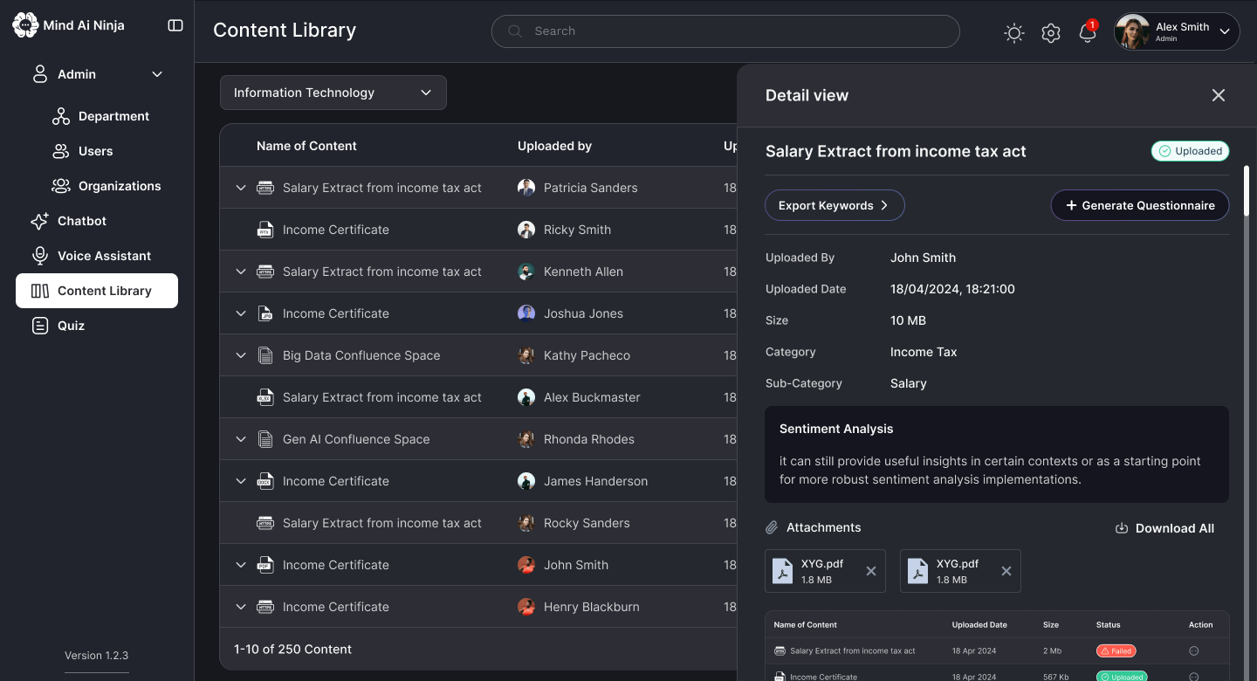1257x681 pixels.
Task: Click the Mind Ai Ninja brain logo
Action: point(24,25)
